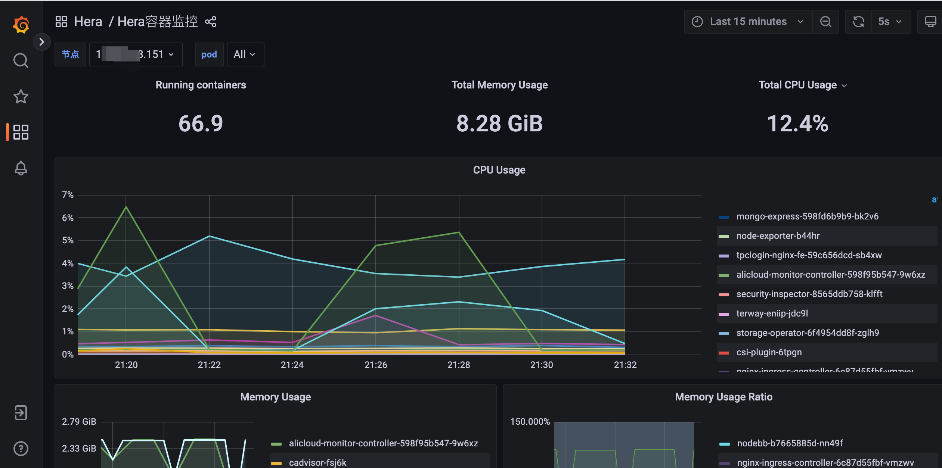Open the Running containers panel title
This screenshot has height=468, width=942.
pos(201,85)
